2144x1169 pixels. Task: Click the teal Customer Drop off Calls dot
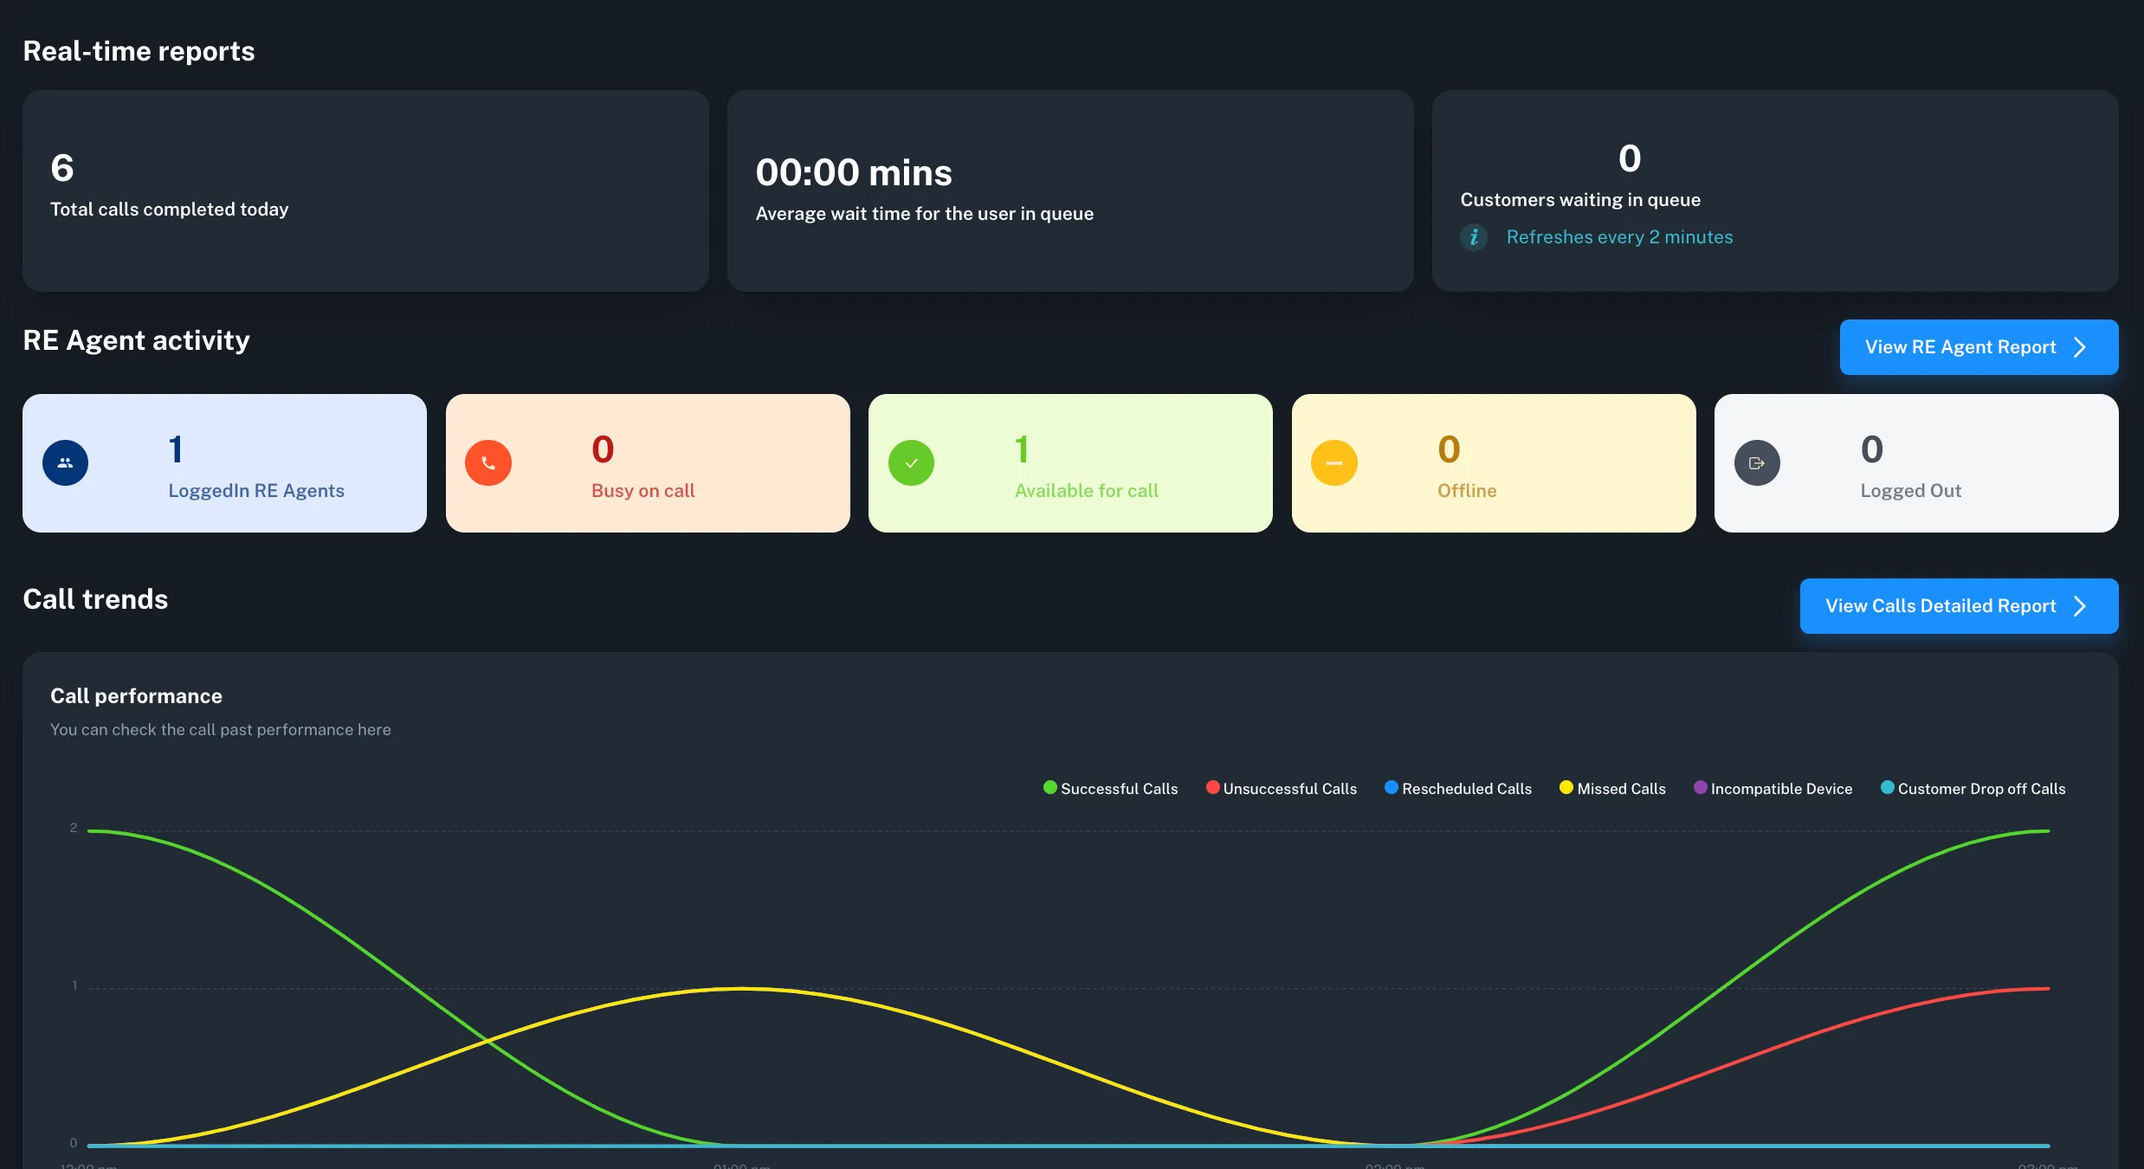click(1888, 787)
